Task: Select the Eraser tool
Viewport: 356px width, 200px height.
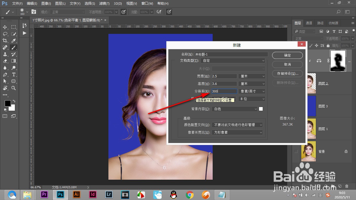Action: [5, 61]
